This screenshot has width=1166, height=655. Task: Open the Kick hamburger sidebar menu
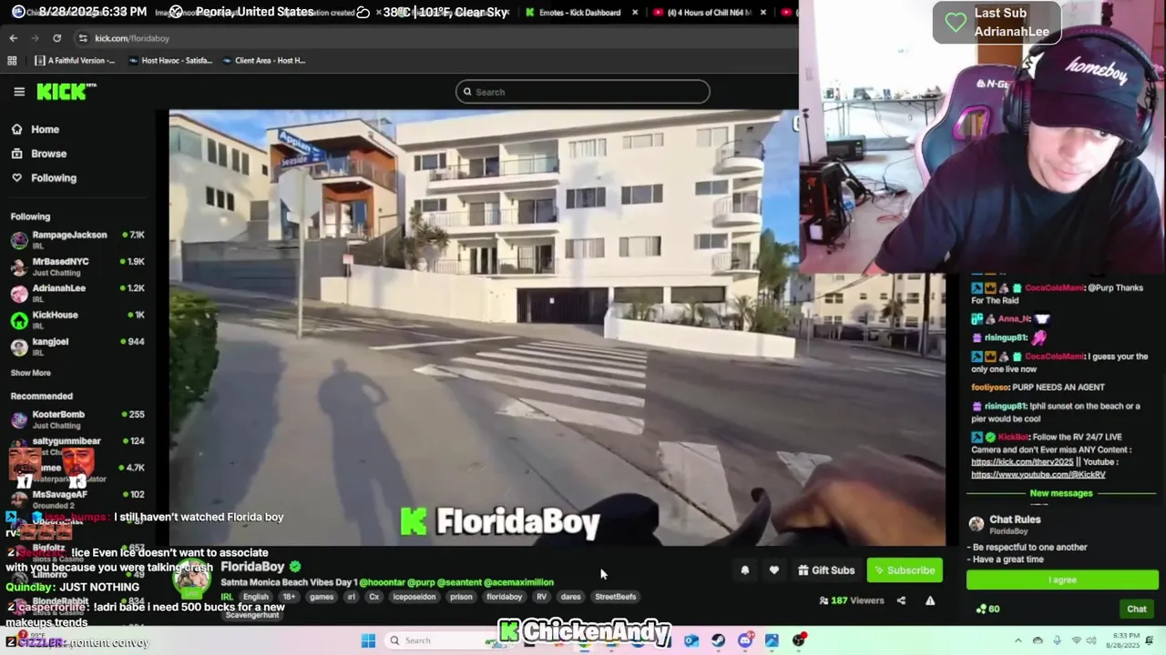[19, 92]
